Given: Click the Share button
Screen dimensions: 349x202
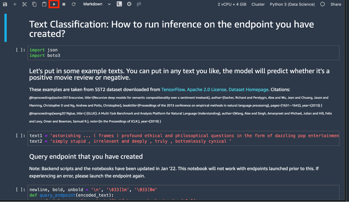Looking at the screenshot, I should coord(336,4).
